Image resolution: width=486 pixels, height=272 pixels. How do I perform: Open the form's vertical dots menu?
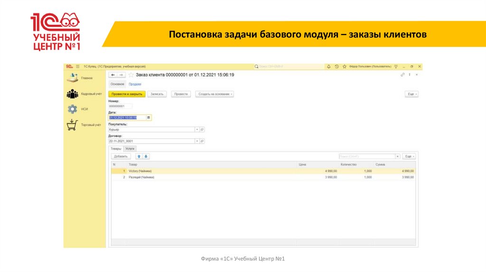[x=410, y=74]
